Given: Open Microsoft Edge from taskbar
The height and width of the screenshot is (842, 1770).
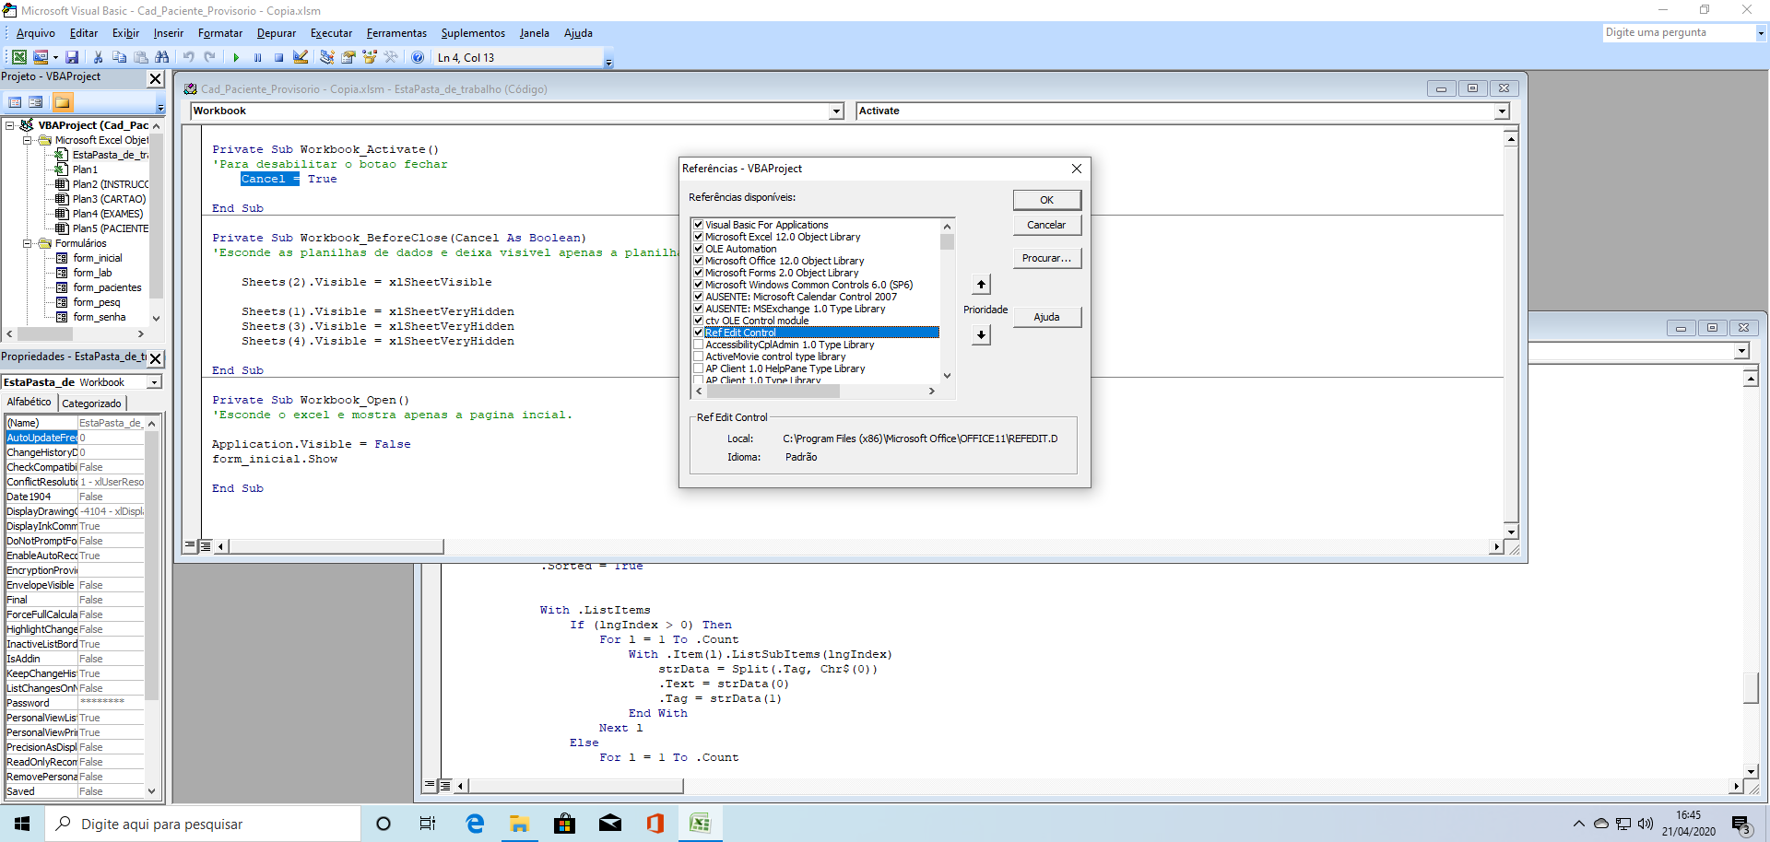Looking at the screenshot, I should (x=475, y=824).
